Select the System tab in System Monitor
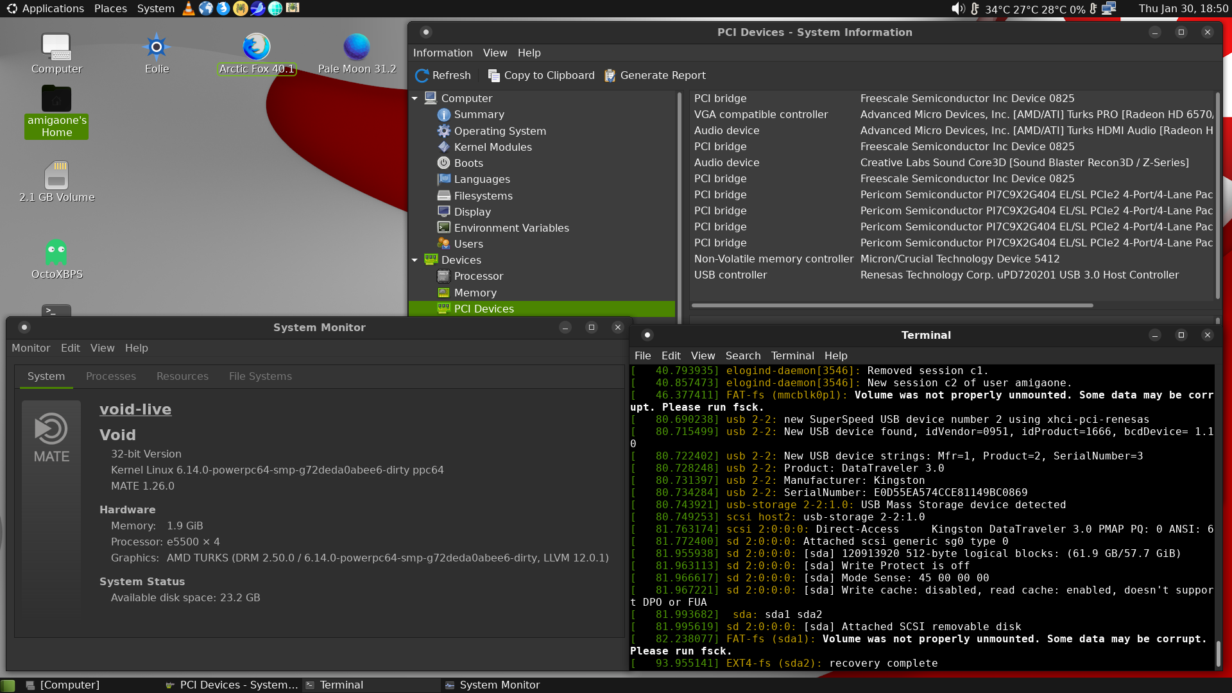The height and width of the screenshot is (693, 1232). click(x=46, y=376)
